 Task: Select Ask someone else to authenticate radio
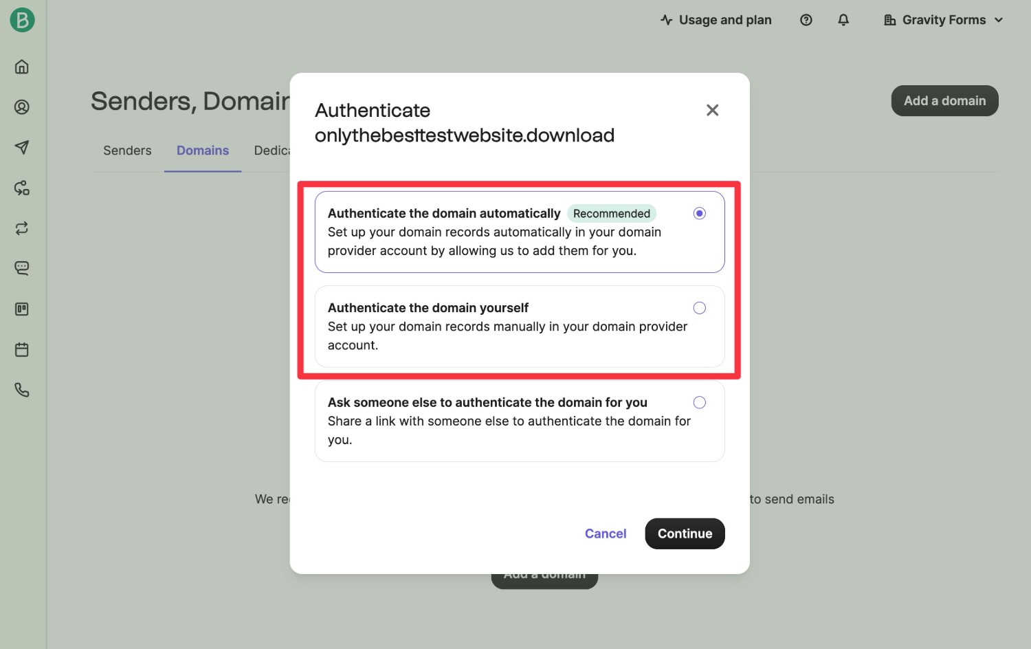tap(700, 402)
